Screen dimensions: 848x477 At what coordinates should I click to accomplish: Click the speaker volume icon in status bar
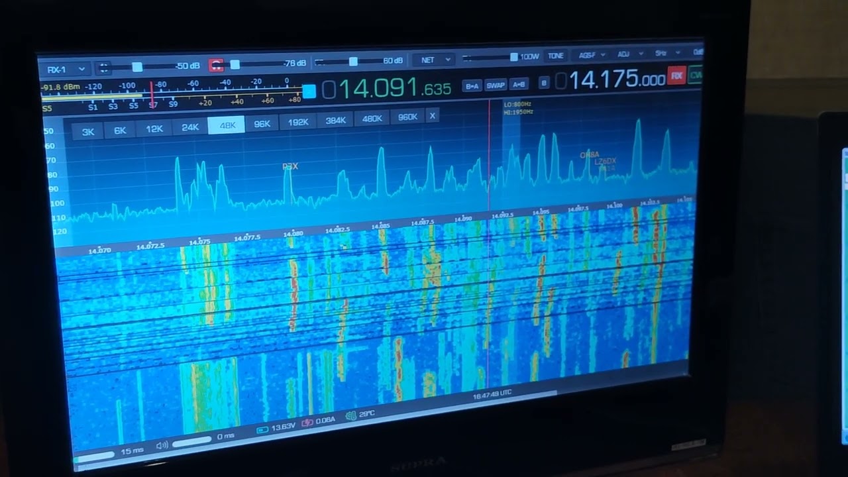click(x=162, y=446)
